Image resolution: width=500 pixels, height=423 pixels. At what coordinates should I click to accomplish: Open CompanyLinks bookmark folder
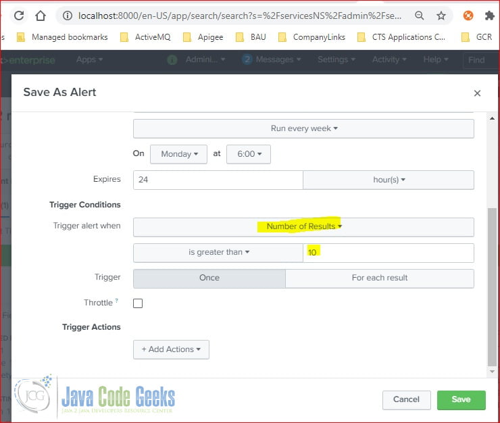pyautogui.click(x=311, y=37)
